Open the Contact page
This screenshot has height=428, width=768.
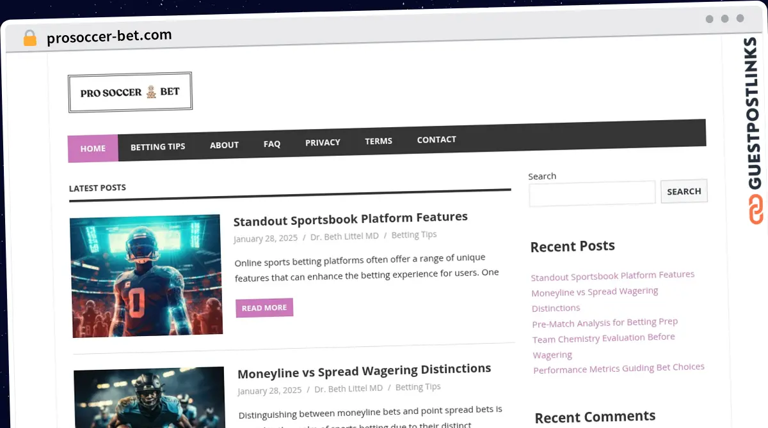click(x=436, y=139)
